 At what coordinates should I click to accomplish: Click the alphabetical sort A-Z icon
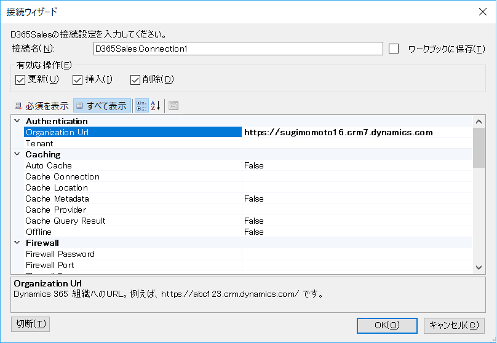(x=155, y=106)
